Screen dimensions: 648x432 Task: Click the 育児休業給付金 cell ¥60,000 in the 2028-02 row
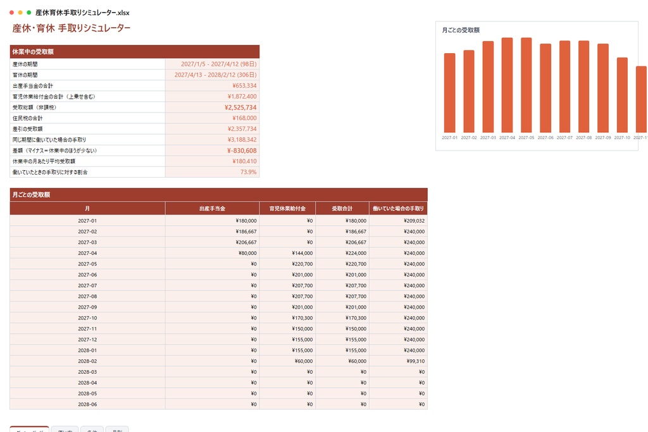click(288, 361)
